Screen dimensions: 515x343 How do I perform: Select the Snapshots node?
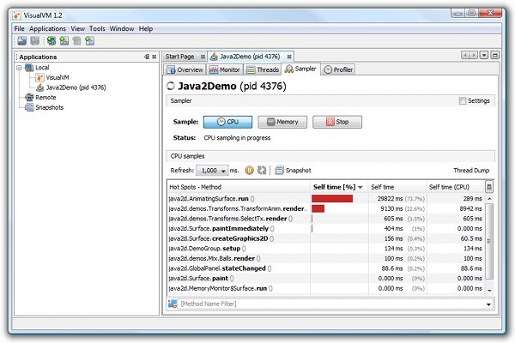pyautogui.click(x=49, y=107)
